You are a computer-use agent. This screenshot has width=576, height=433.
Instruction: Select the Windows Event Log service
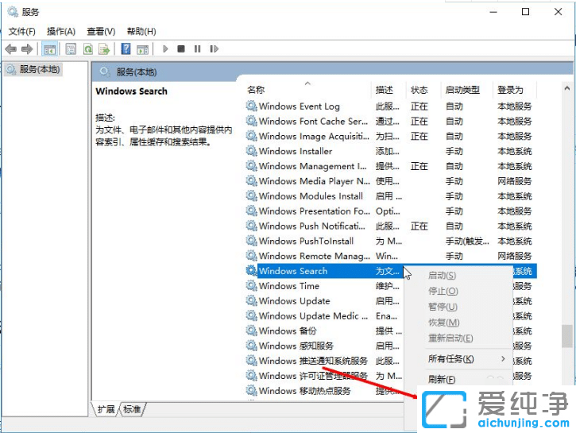coord(299,106)
